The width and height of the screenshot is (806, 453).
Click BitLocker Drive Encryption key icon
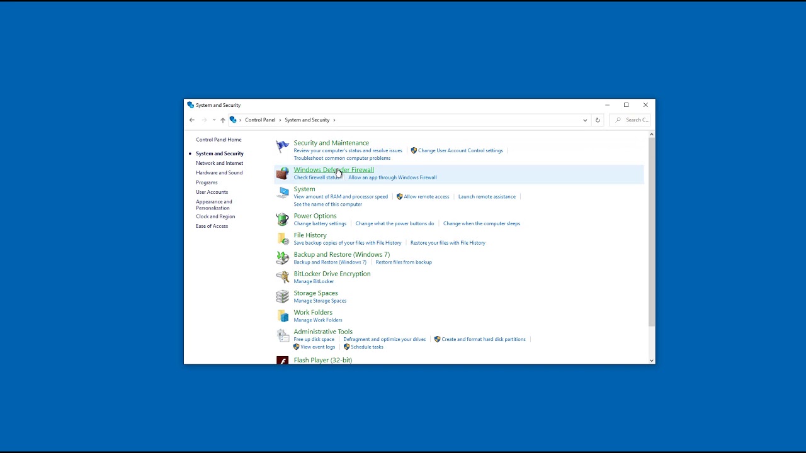pos(282,277)
